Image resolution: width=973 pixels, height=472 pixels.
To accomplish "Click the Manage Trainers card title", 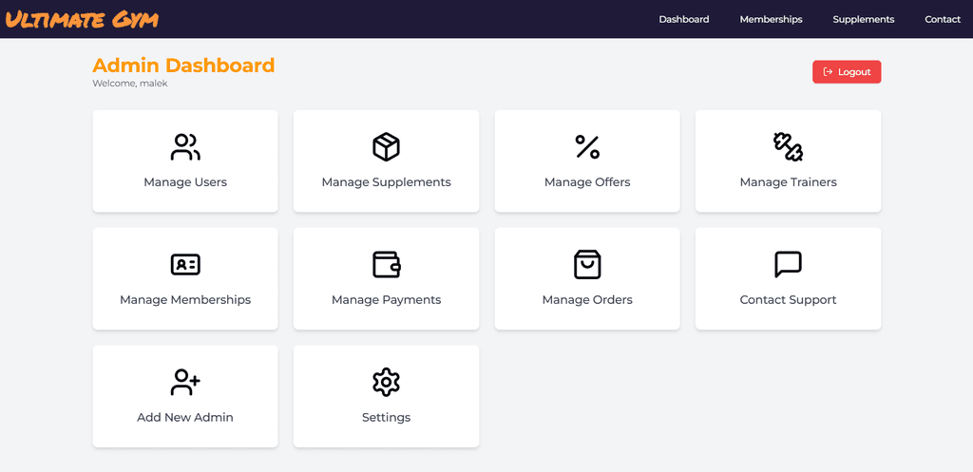I will coord(788,182).
